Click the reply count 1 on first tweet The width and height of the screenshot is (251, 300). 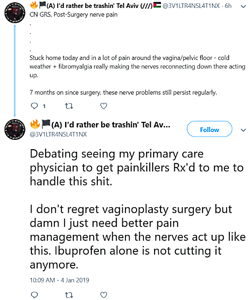click(44, 106)
